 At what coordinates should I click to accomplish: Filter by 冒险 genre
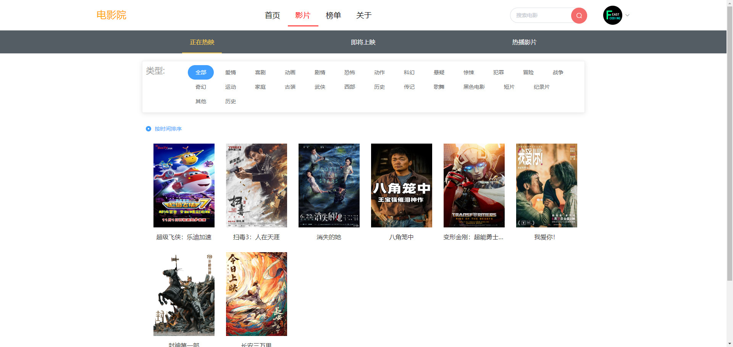pos(528,72)
